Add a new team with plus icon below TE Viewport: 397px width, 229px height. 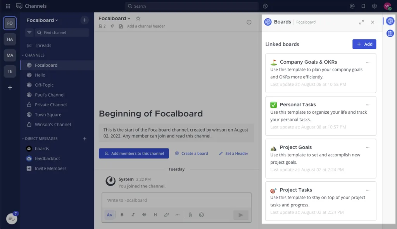pos(10,87)
